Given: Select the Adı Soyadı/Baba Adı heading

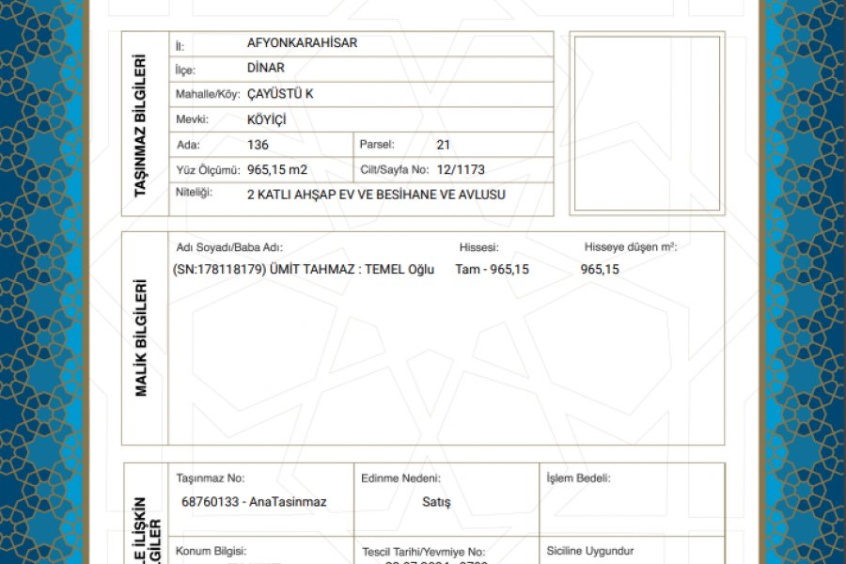Looking at the screenshot, I should pos(229,247).
